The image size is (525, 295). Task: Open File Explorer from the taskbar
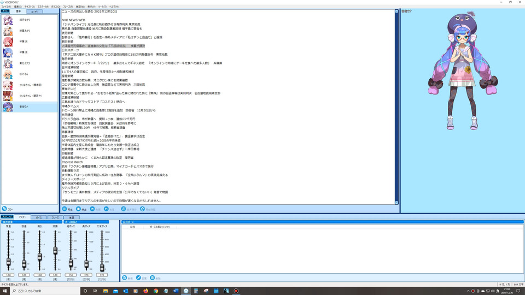click(x=106, y=291)
